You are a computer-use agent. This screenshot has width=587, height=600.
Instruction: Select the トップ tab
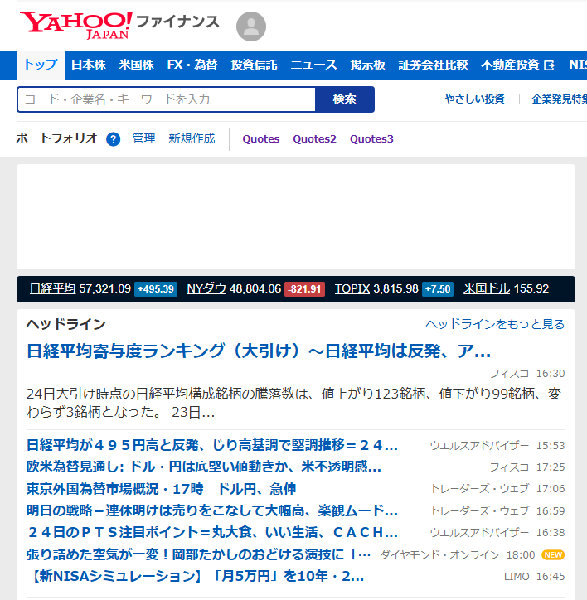[41, 65]
